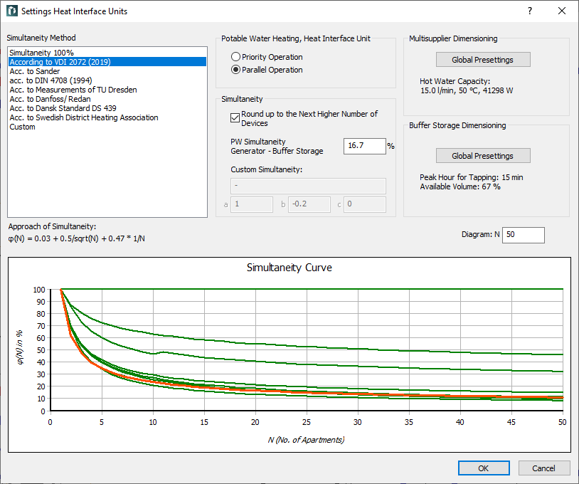This screenshot has width=579, height=484.
Task: Select Acc. to Swedish District Heating Association
Action: point(107,117)
